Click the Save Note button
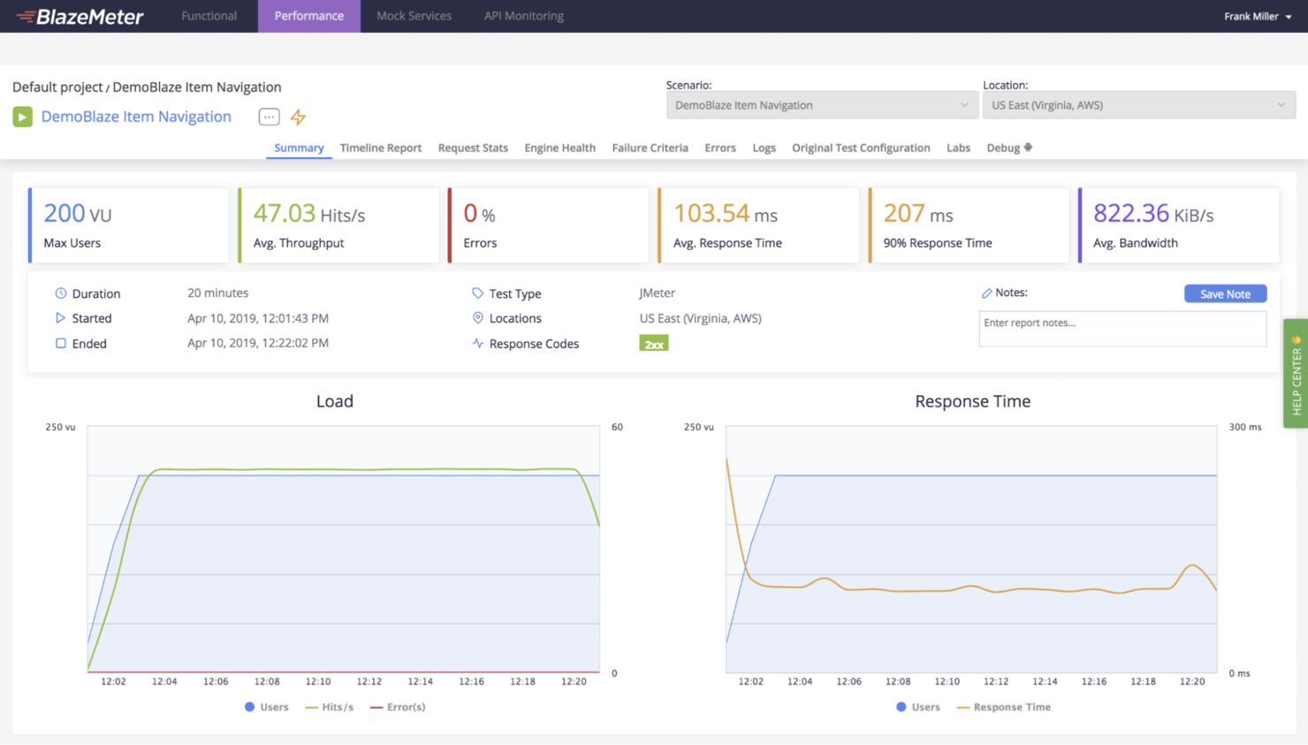1308x745 pixels. click(1225, 293)
